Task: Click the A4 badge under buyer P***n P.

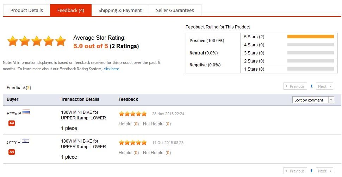Action: (12, 123)
